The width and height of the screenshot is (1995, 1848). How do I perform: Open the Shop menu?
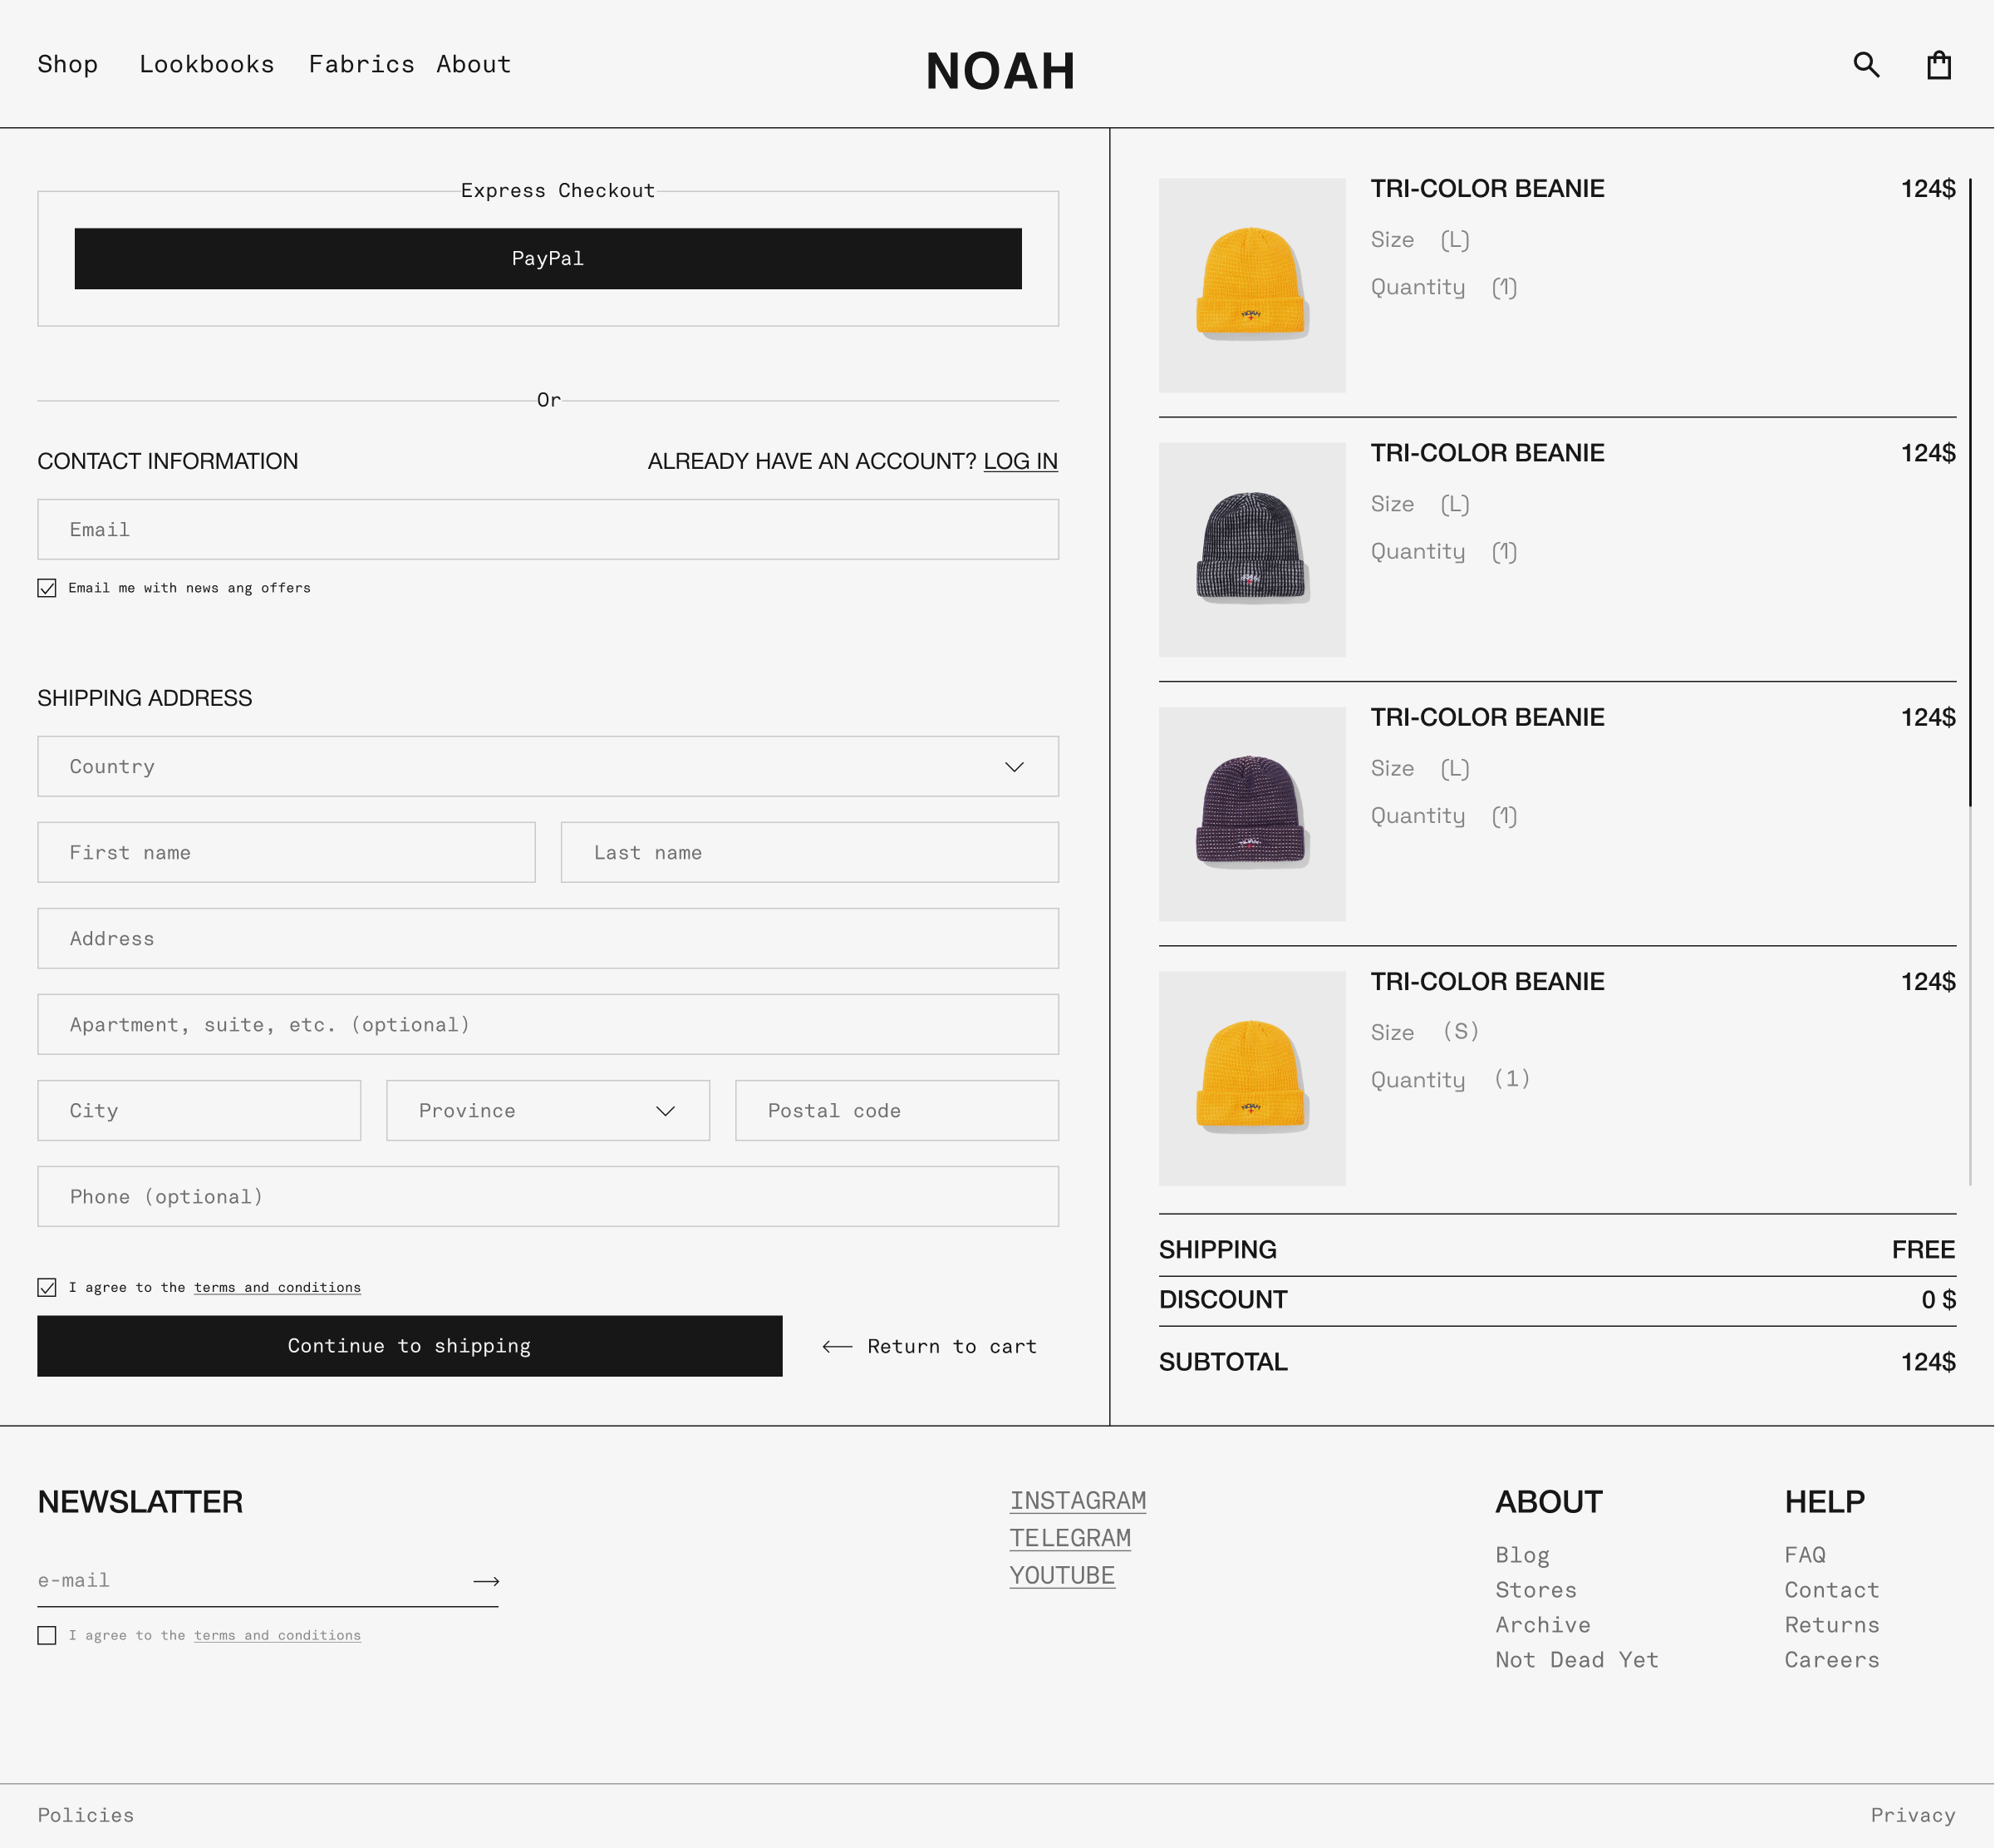67,64
